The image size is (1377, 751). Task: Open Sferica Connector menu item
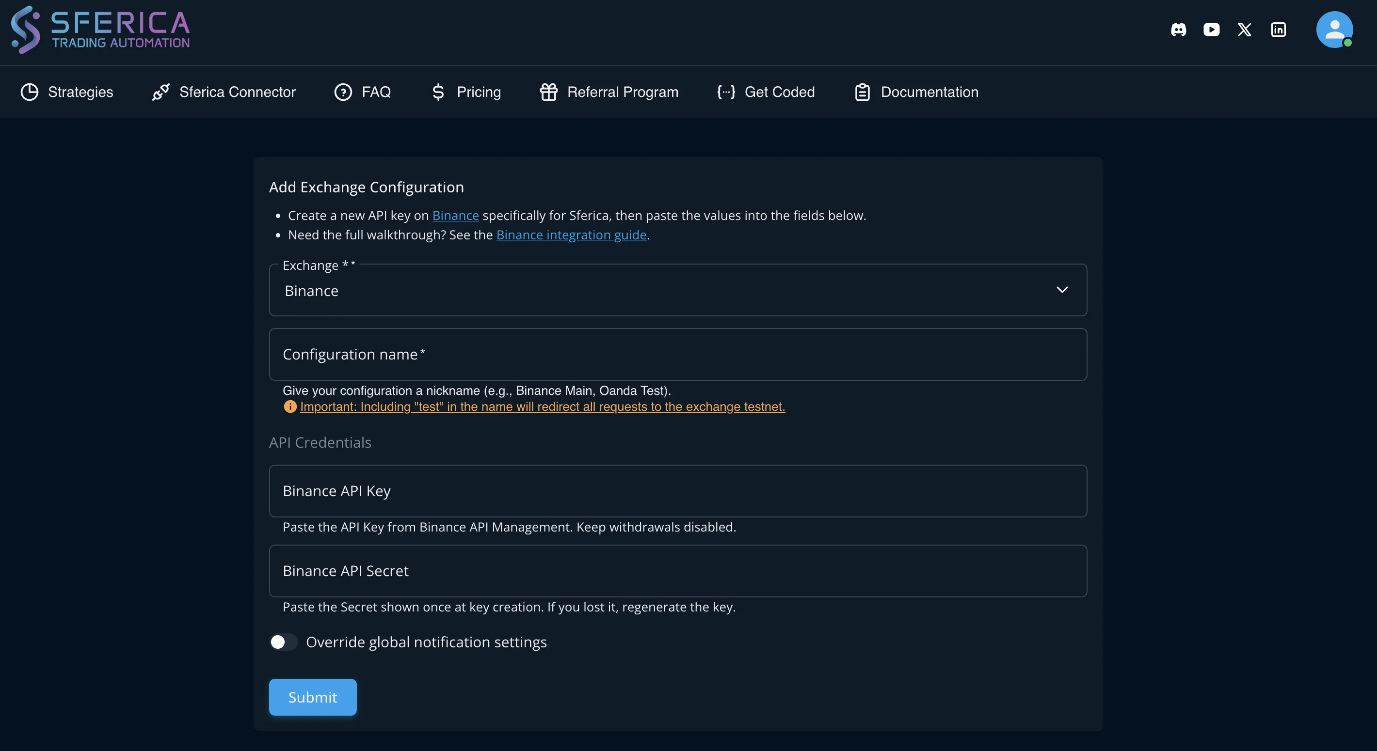[x=224, y=92]
